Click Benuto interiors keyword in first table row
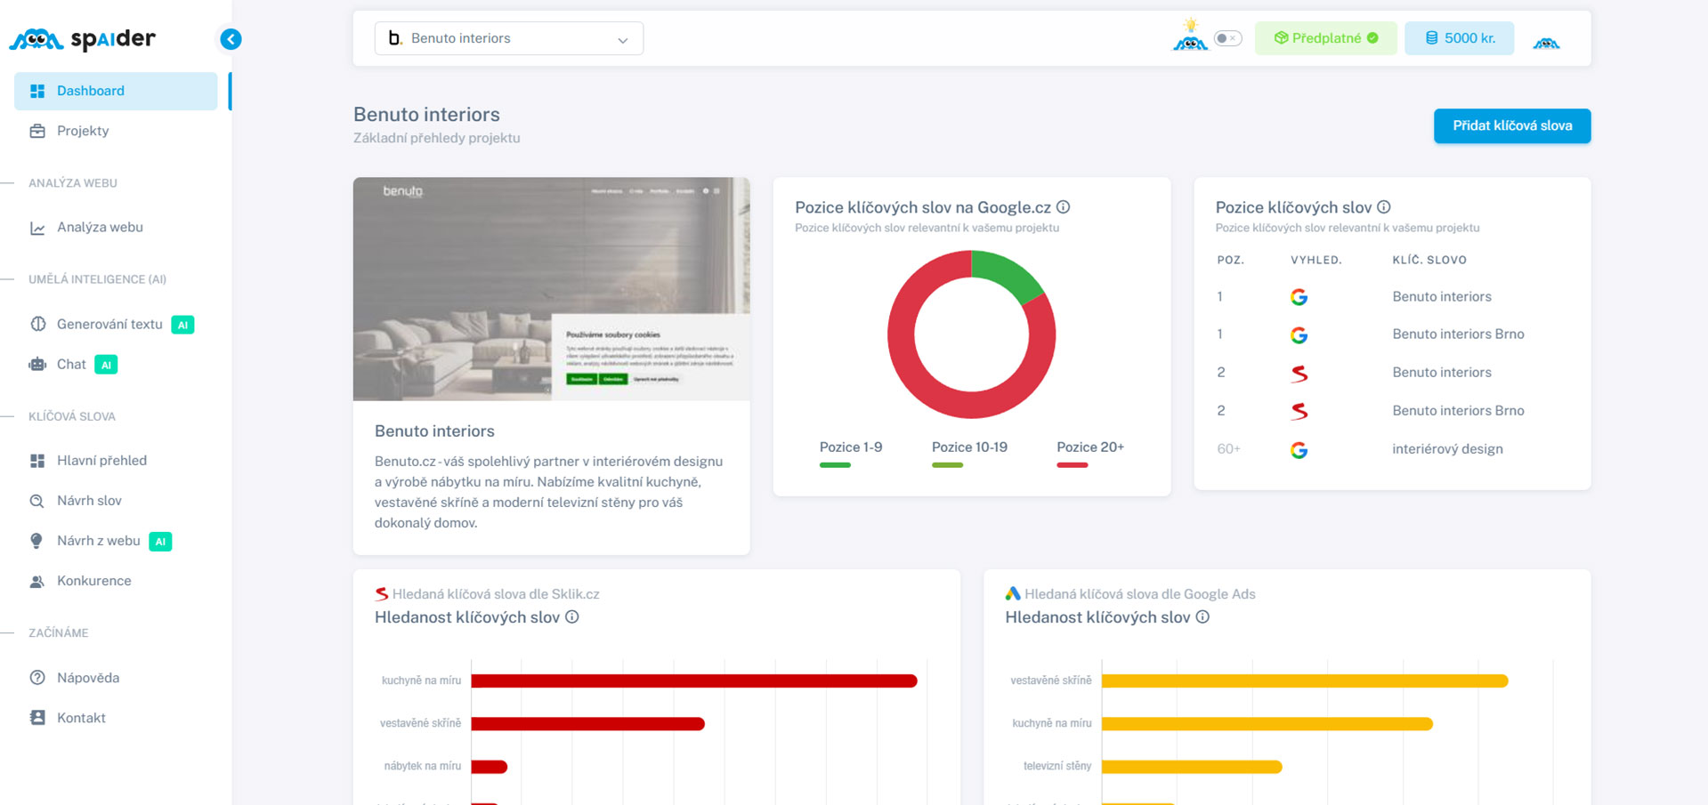 tap(1442, 296)
